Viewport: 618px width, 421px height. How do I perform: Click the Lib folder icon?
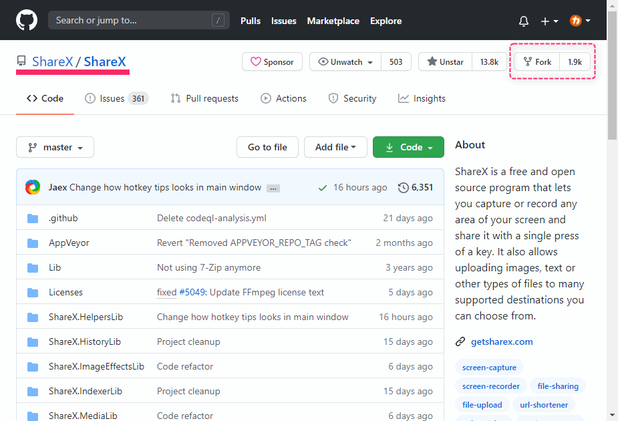coord(33,268)
